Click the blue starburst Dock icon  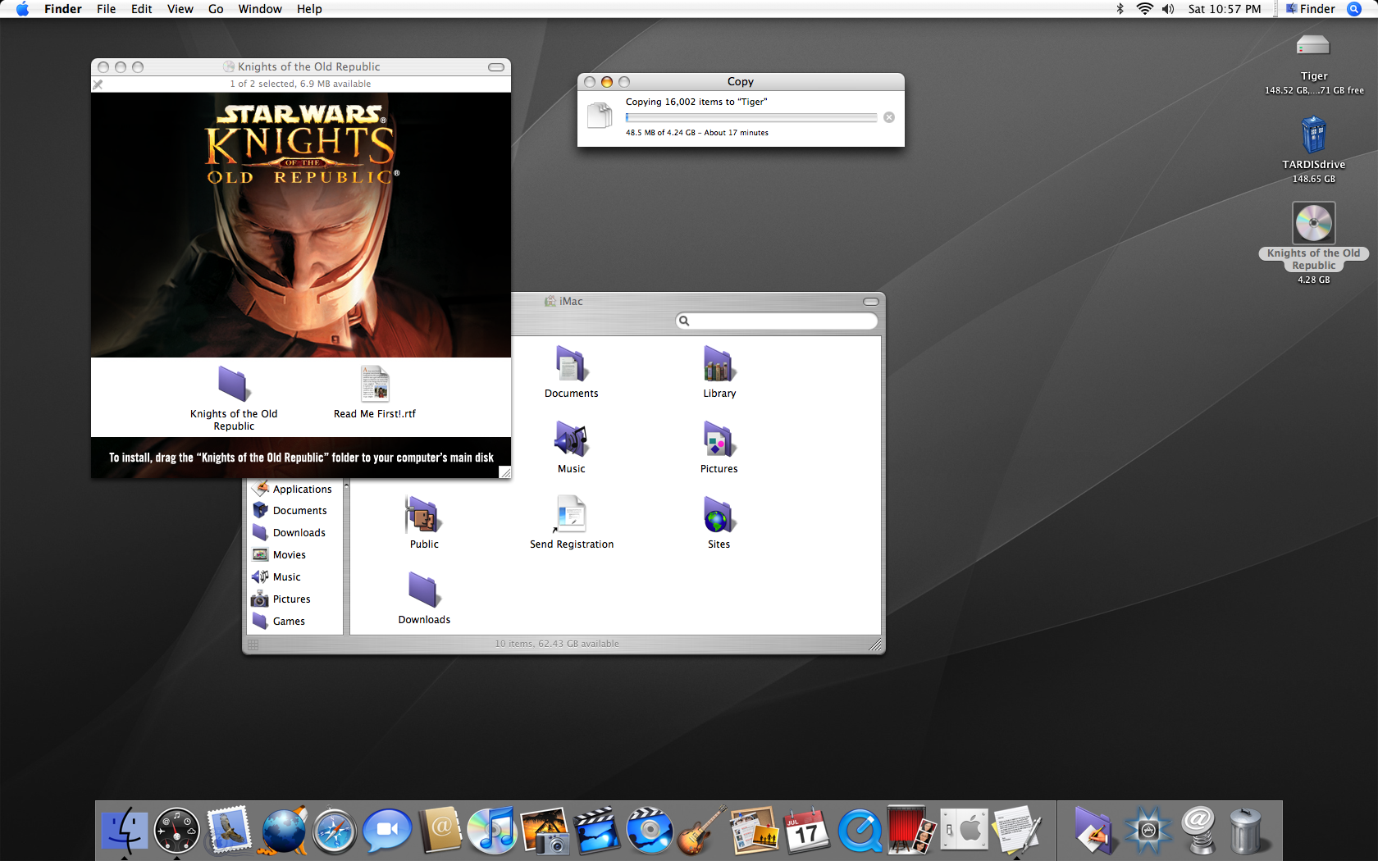click(x=1148, y=831)
